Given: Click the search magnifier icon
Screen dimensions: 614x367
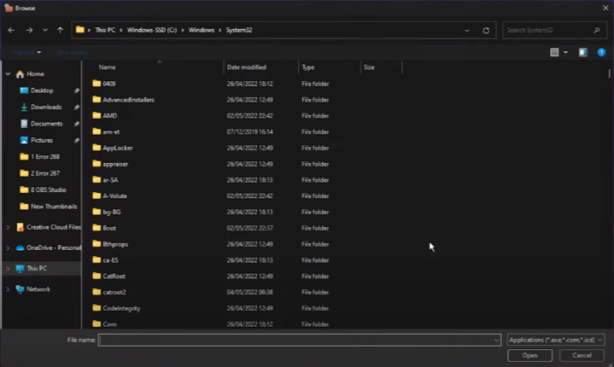Looking at the screenshot, I should (x=597, y=30).
